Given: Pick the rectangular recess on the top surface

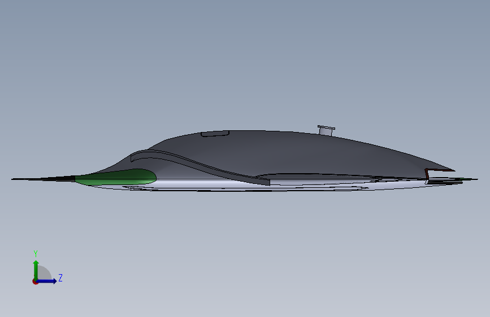Looking at the screenshot, I should pyautogui.click(x=215, y=134).
